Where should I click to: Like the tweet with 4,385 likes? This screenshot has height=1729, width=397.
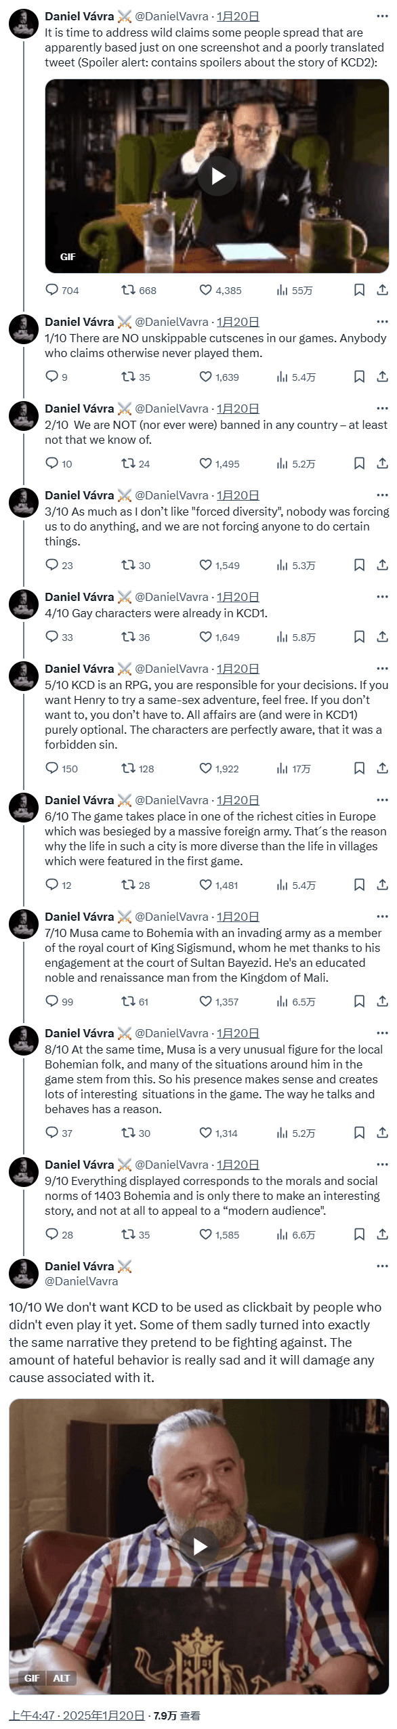point(220,290)
